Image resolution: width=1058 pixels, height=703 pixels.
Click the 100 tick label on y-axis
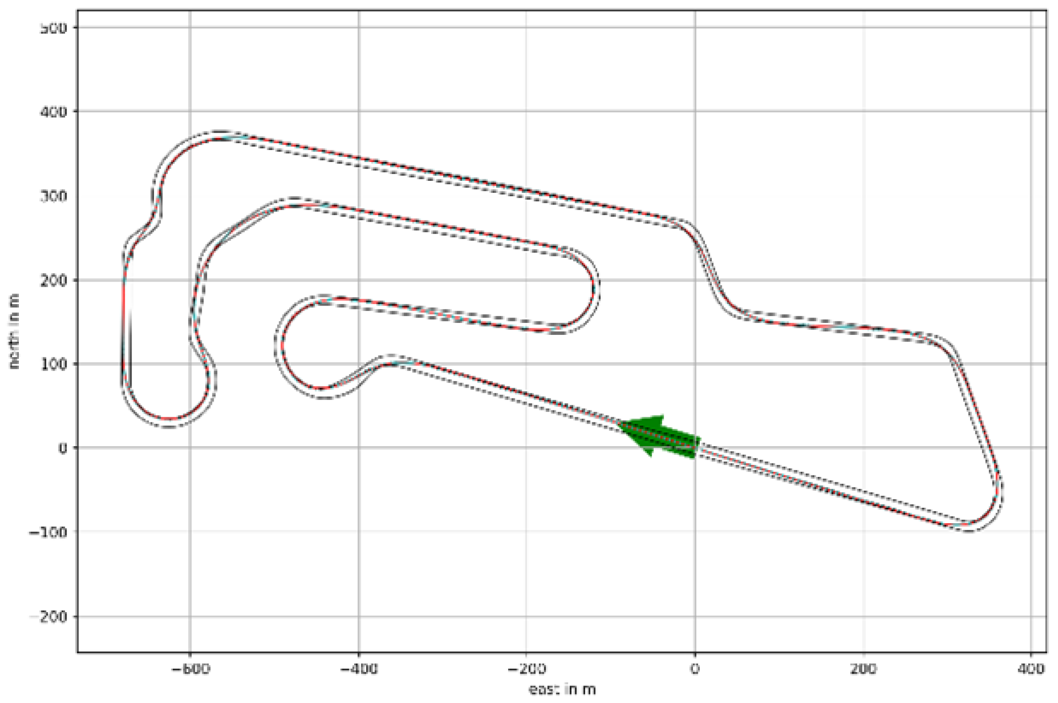(x=53, y=364)
